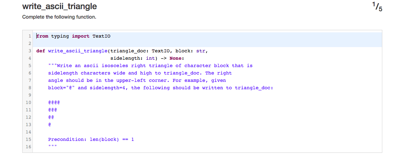Click the 'TextIO' import name on line 1
Screen dimensions: 395x156
click(x=102, y=36)
